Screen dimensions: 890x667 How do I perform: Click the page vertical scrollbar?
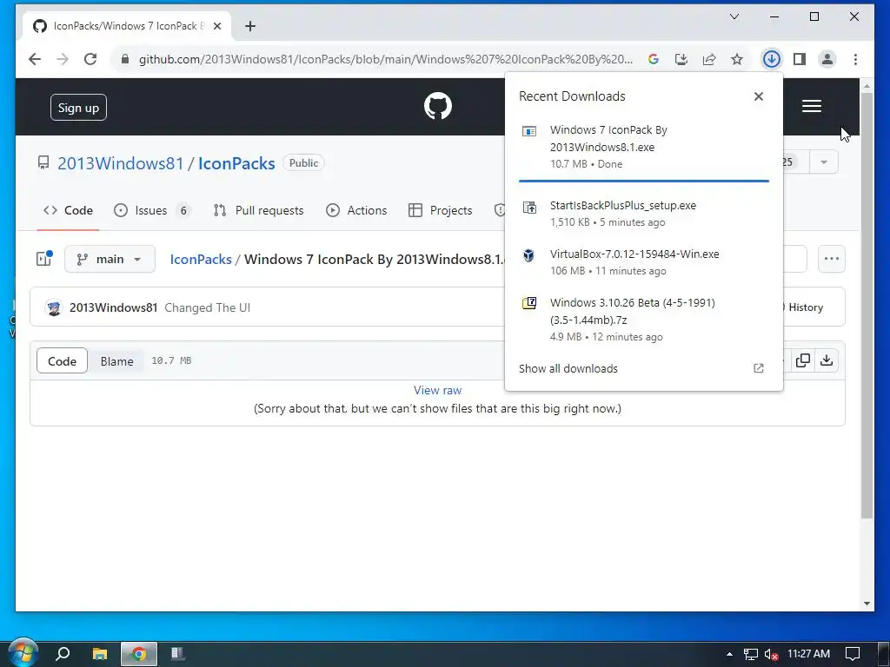[x=867, y=305]
